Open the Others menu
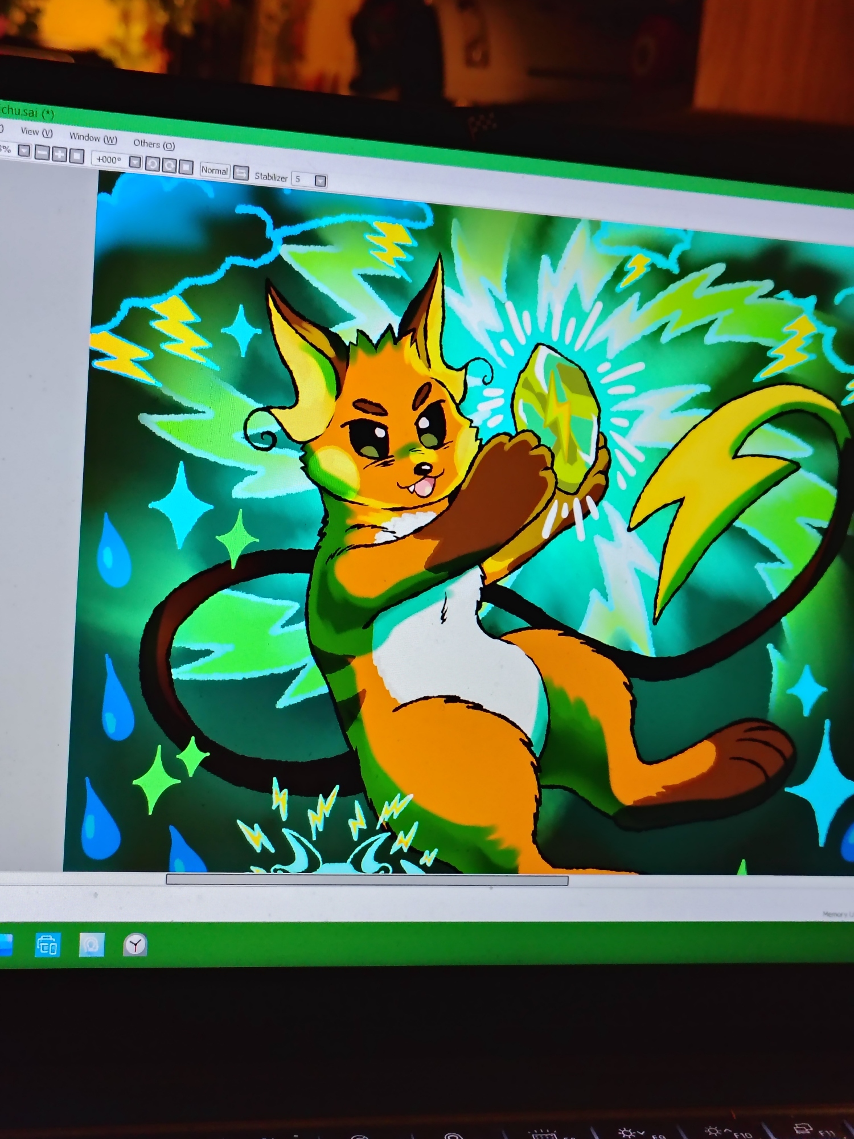854x1139 pixels. pyautogui.click(x=154, y=144)
